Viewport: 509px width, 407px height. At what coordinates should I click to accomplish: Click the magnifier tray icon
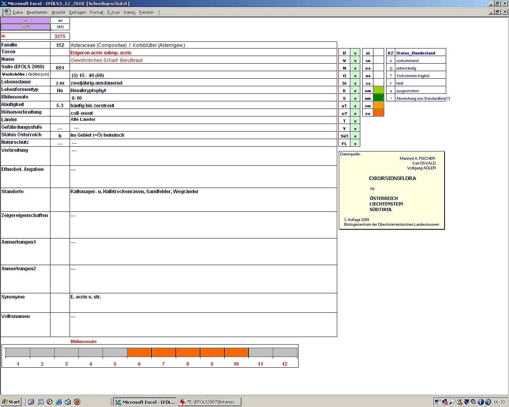pos(452,402)
